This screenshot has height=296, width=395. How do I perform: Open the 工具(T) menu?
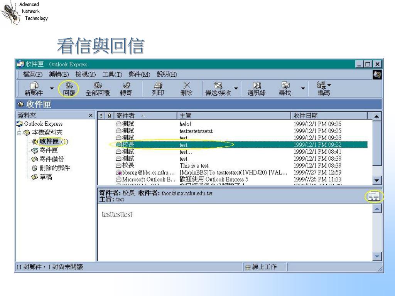112,74
